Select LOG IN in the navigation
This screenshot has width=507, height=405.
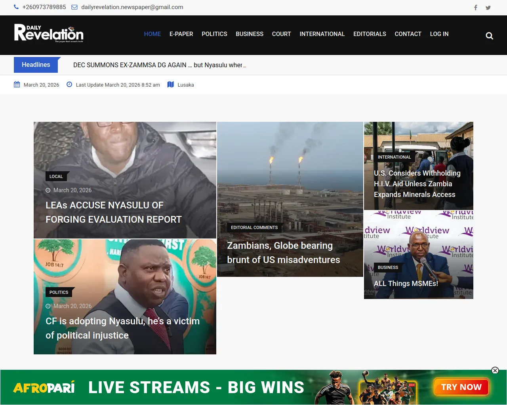pyautogui.click(x=439, y=34)
